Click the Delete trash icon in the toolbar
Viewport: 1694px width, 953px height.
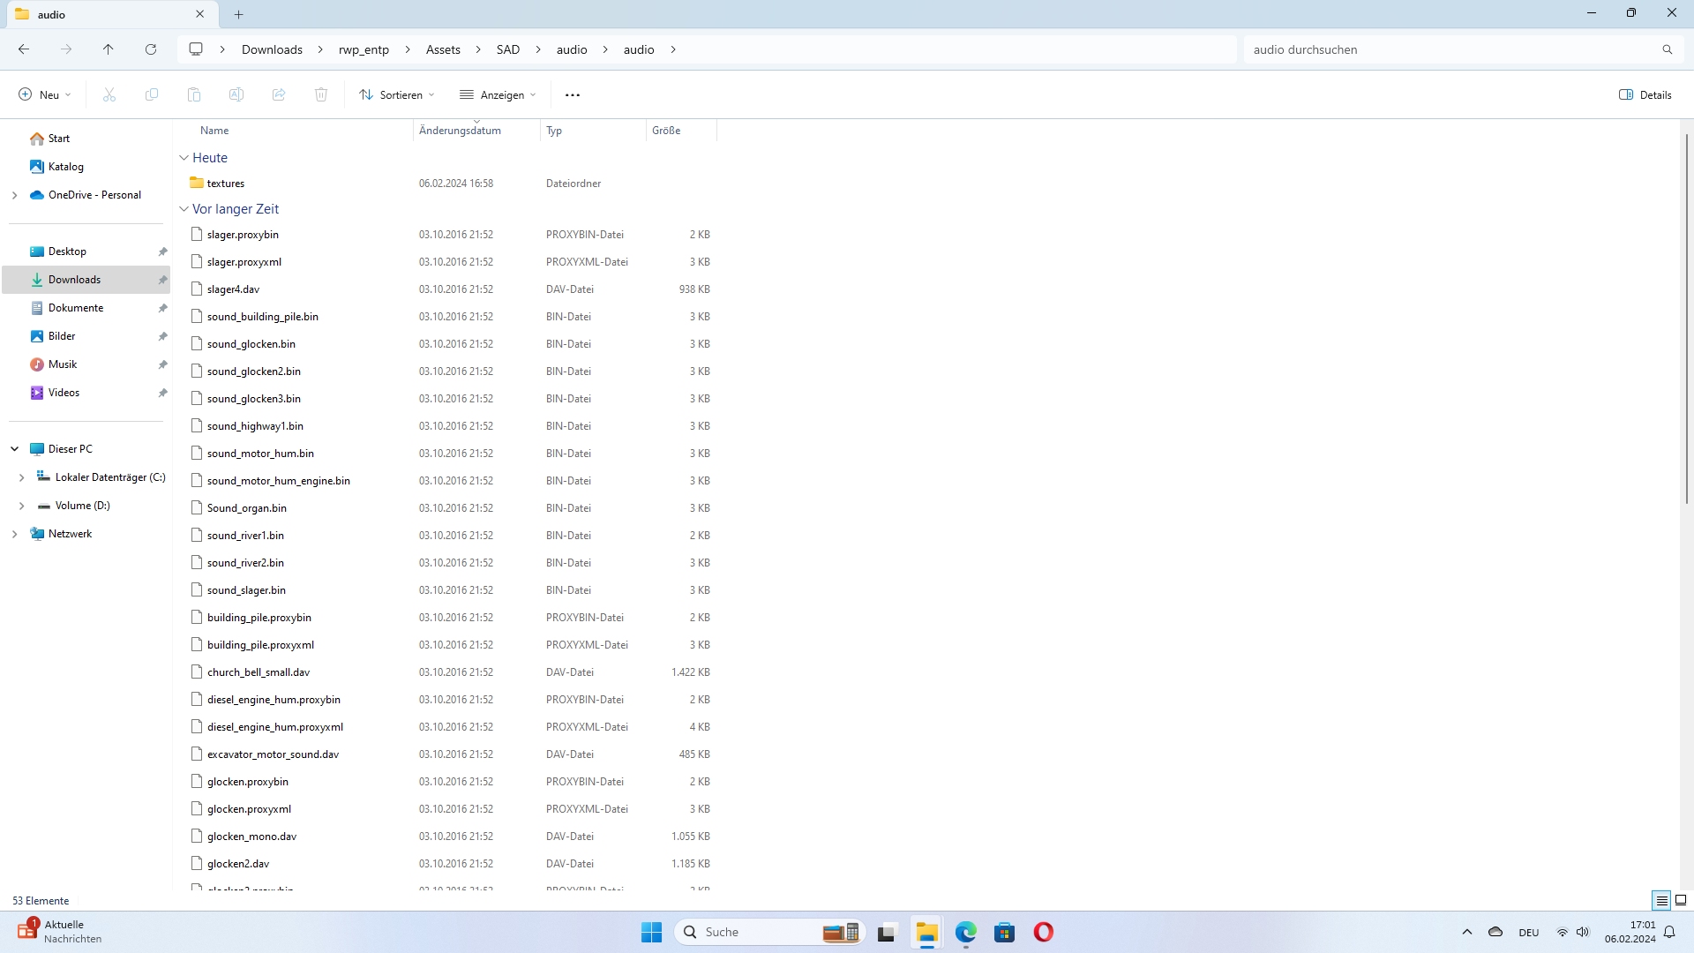(x=321, y=94)
